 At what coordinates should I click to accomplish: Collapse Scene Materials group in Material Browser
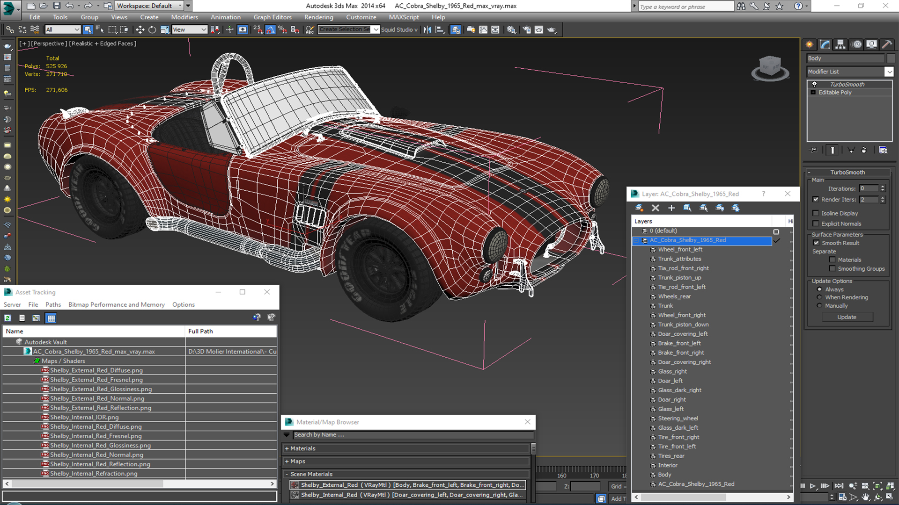click(406, 474)
